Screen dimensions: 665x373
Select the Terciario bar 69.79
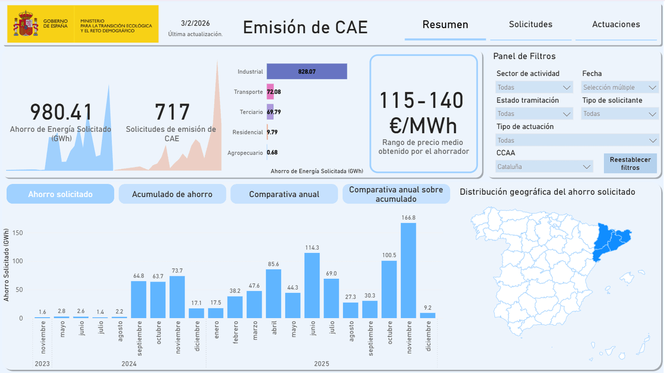tap(270, 112)
